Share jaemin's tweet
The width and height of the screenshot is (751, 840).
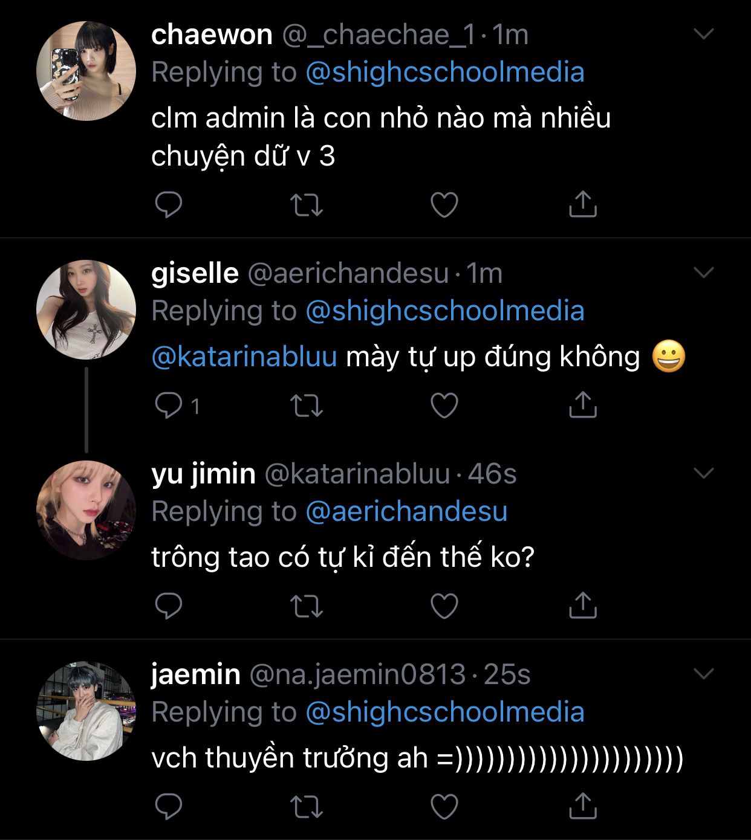(583, 806)
